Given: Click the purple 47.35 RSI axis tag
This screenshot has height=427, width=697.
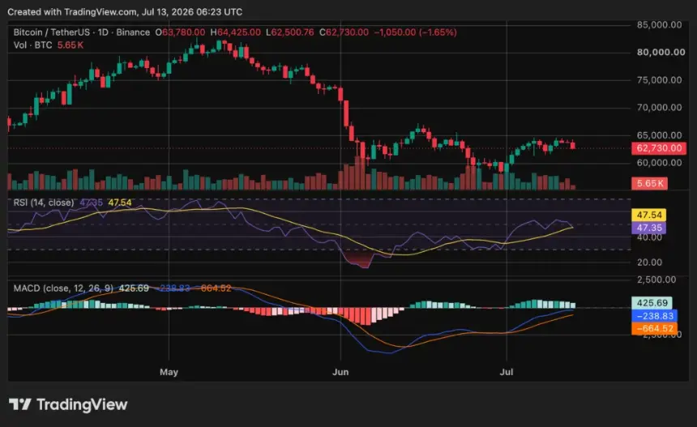Looking at the screenshot, I should pos(649,228).
